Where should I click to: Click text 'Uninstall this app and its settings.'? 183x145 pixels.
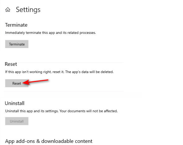coord(32,111)
